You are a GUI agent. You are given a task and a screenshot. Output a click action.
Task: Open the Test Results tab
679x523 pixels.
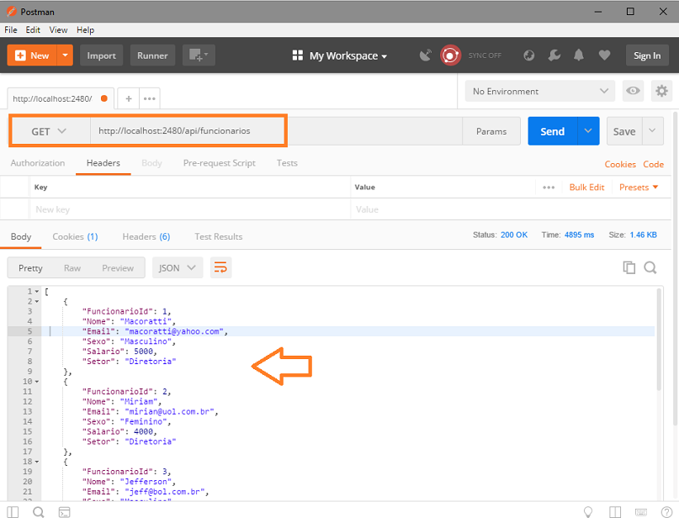coord(219,236)
